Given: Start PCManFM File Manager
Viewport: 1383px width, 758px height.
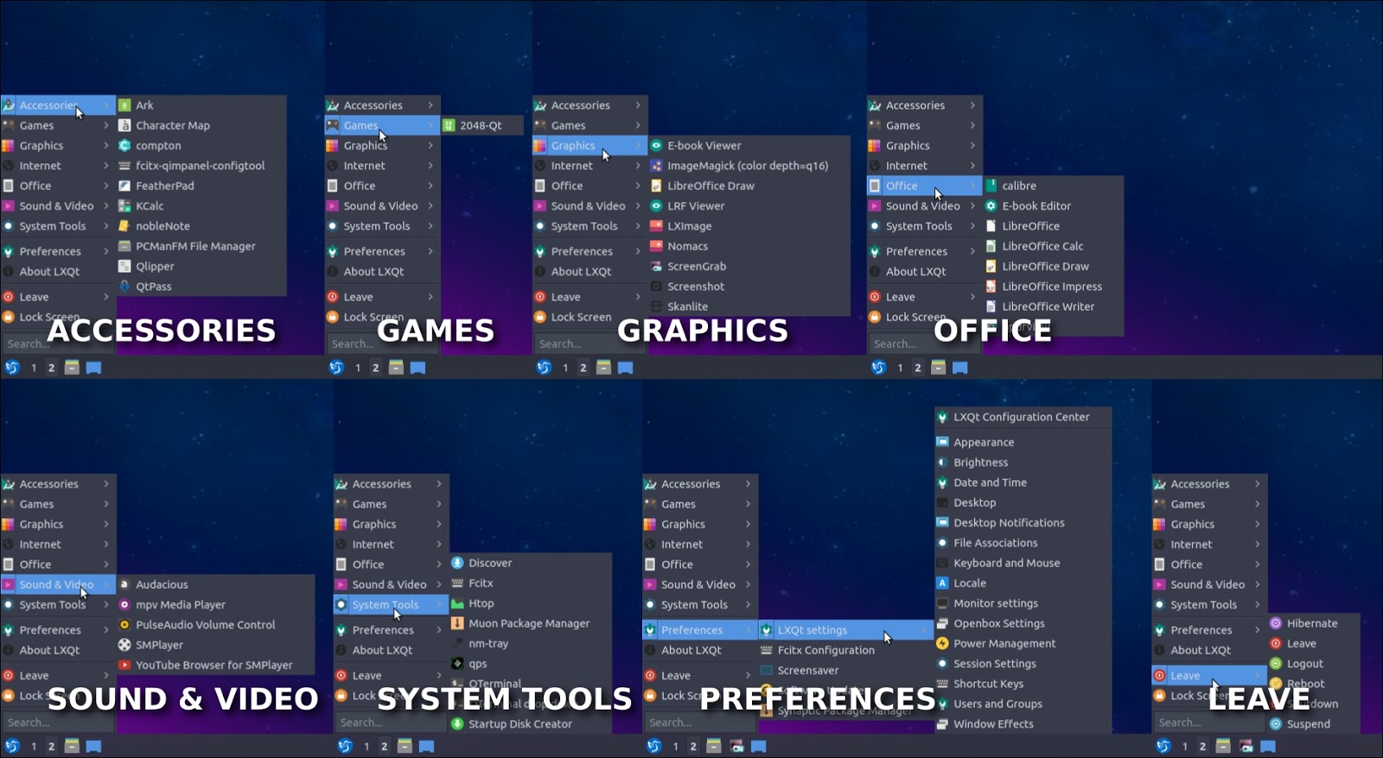Looking at the screenshot, I should tap(201, 246).
